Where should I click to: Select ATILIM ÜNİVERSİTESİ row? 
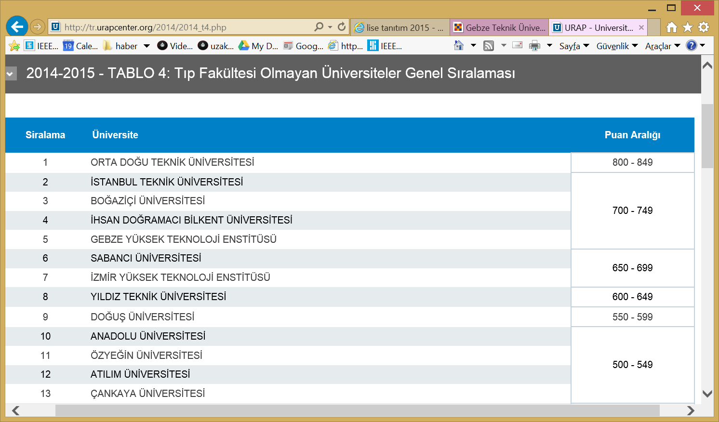(x=288, y=374)
